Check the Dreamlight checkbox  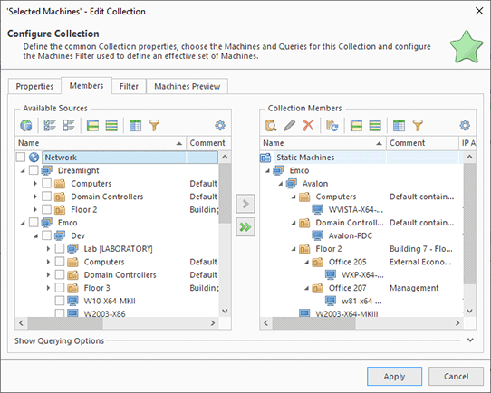[x=34, y=170]
